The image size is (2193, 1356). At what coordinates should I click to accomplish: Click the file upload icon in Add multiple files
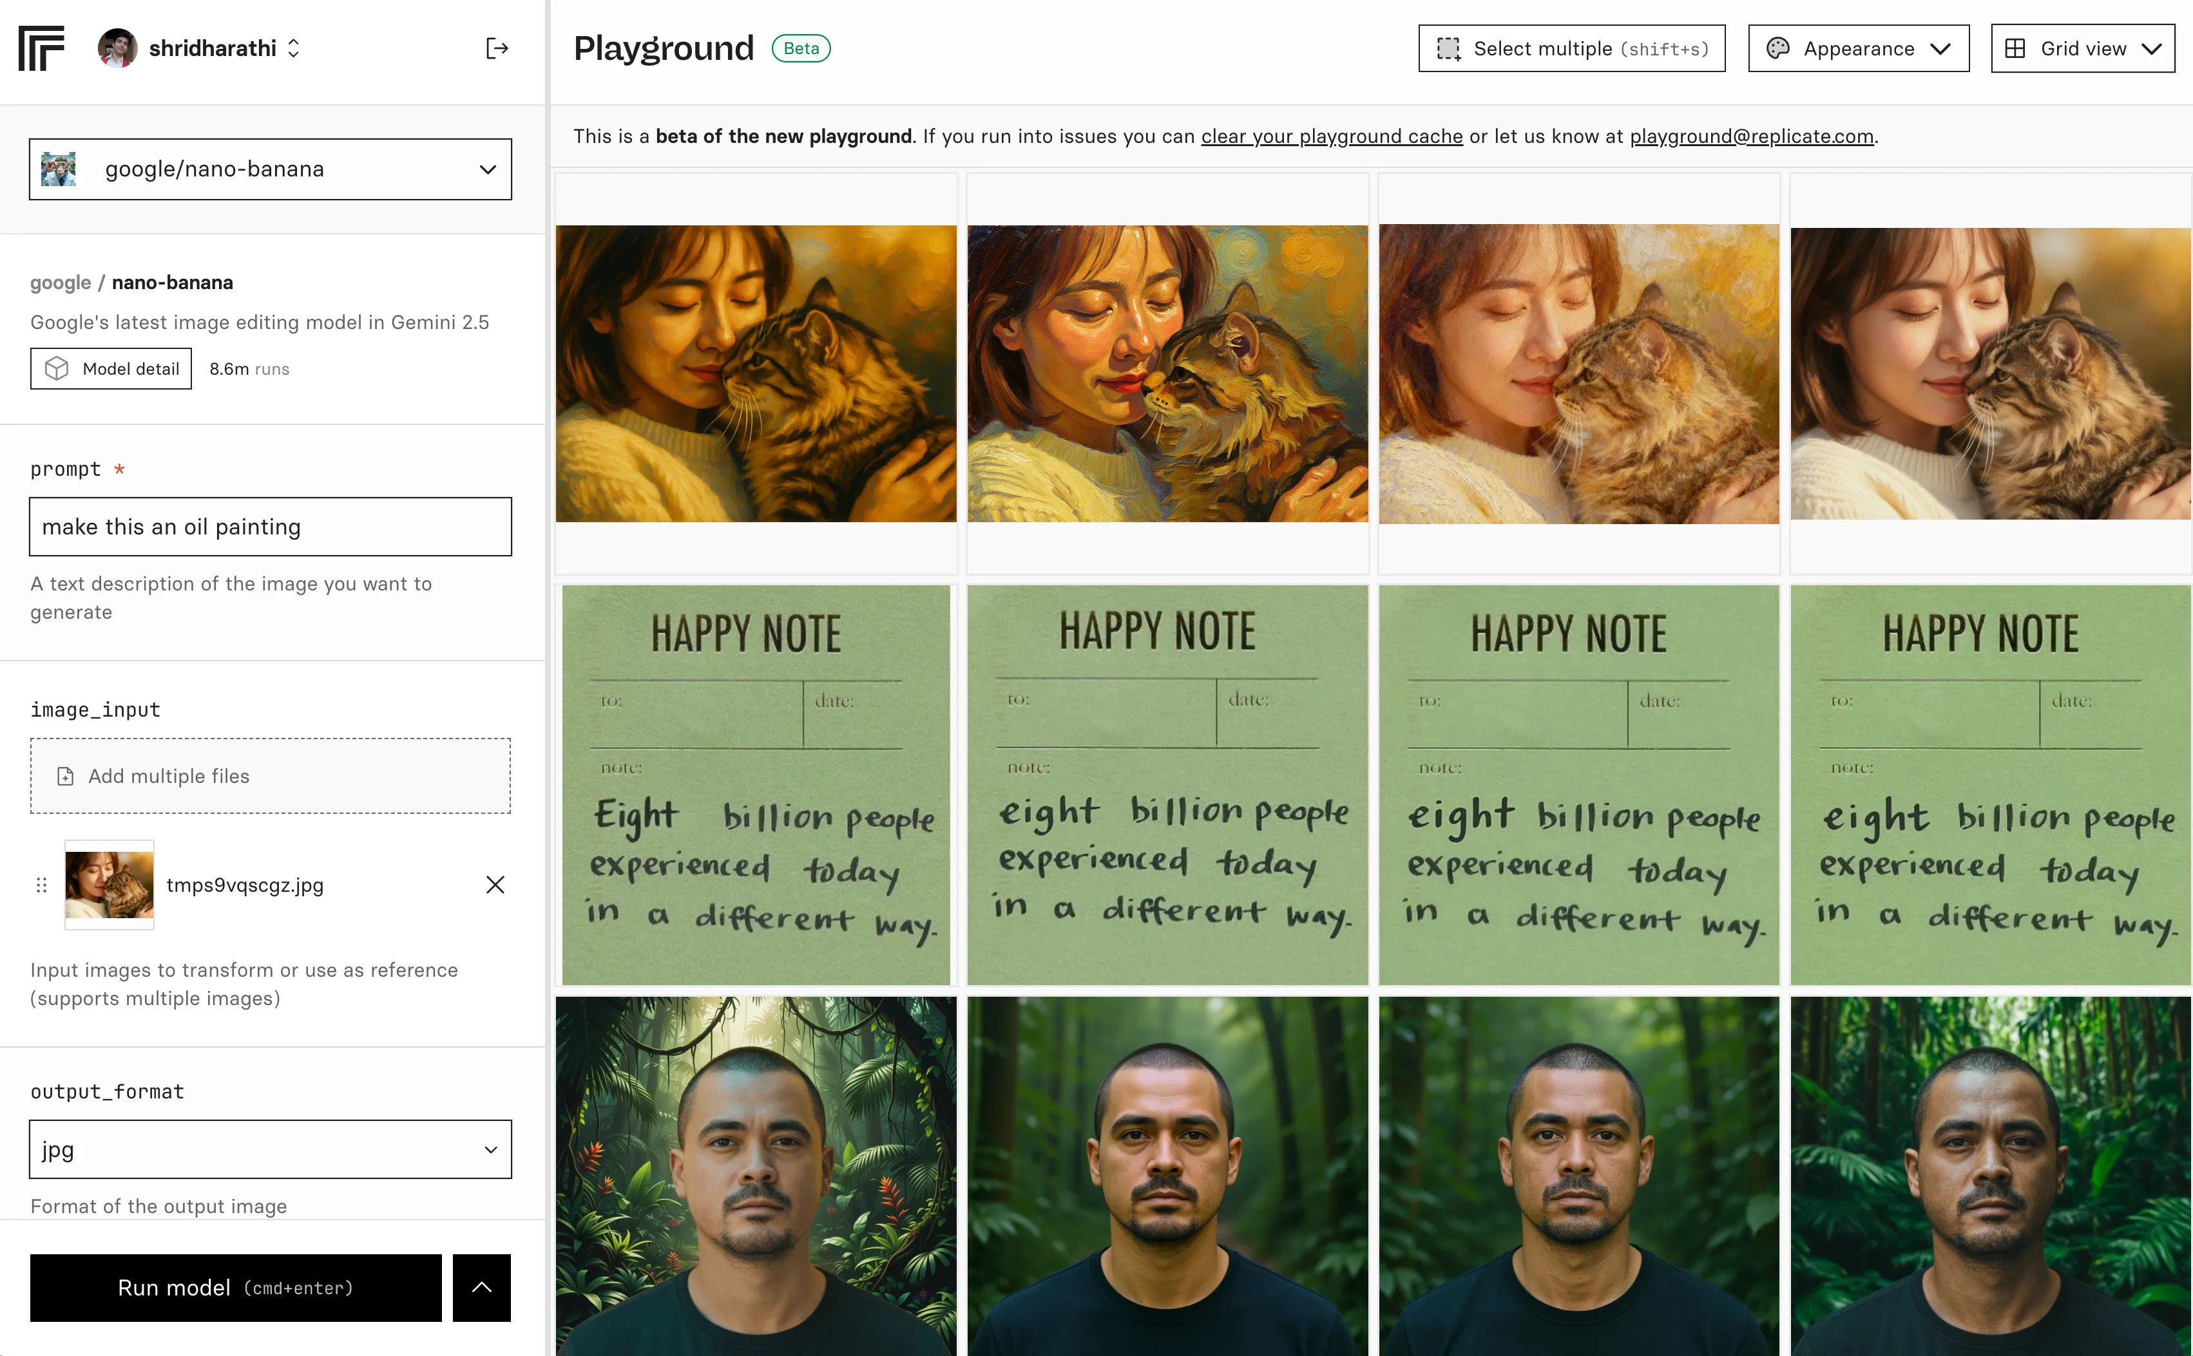pyautogui.click(x=64, y=776)
